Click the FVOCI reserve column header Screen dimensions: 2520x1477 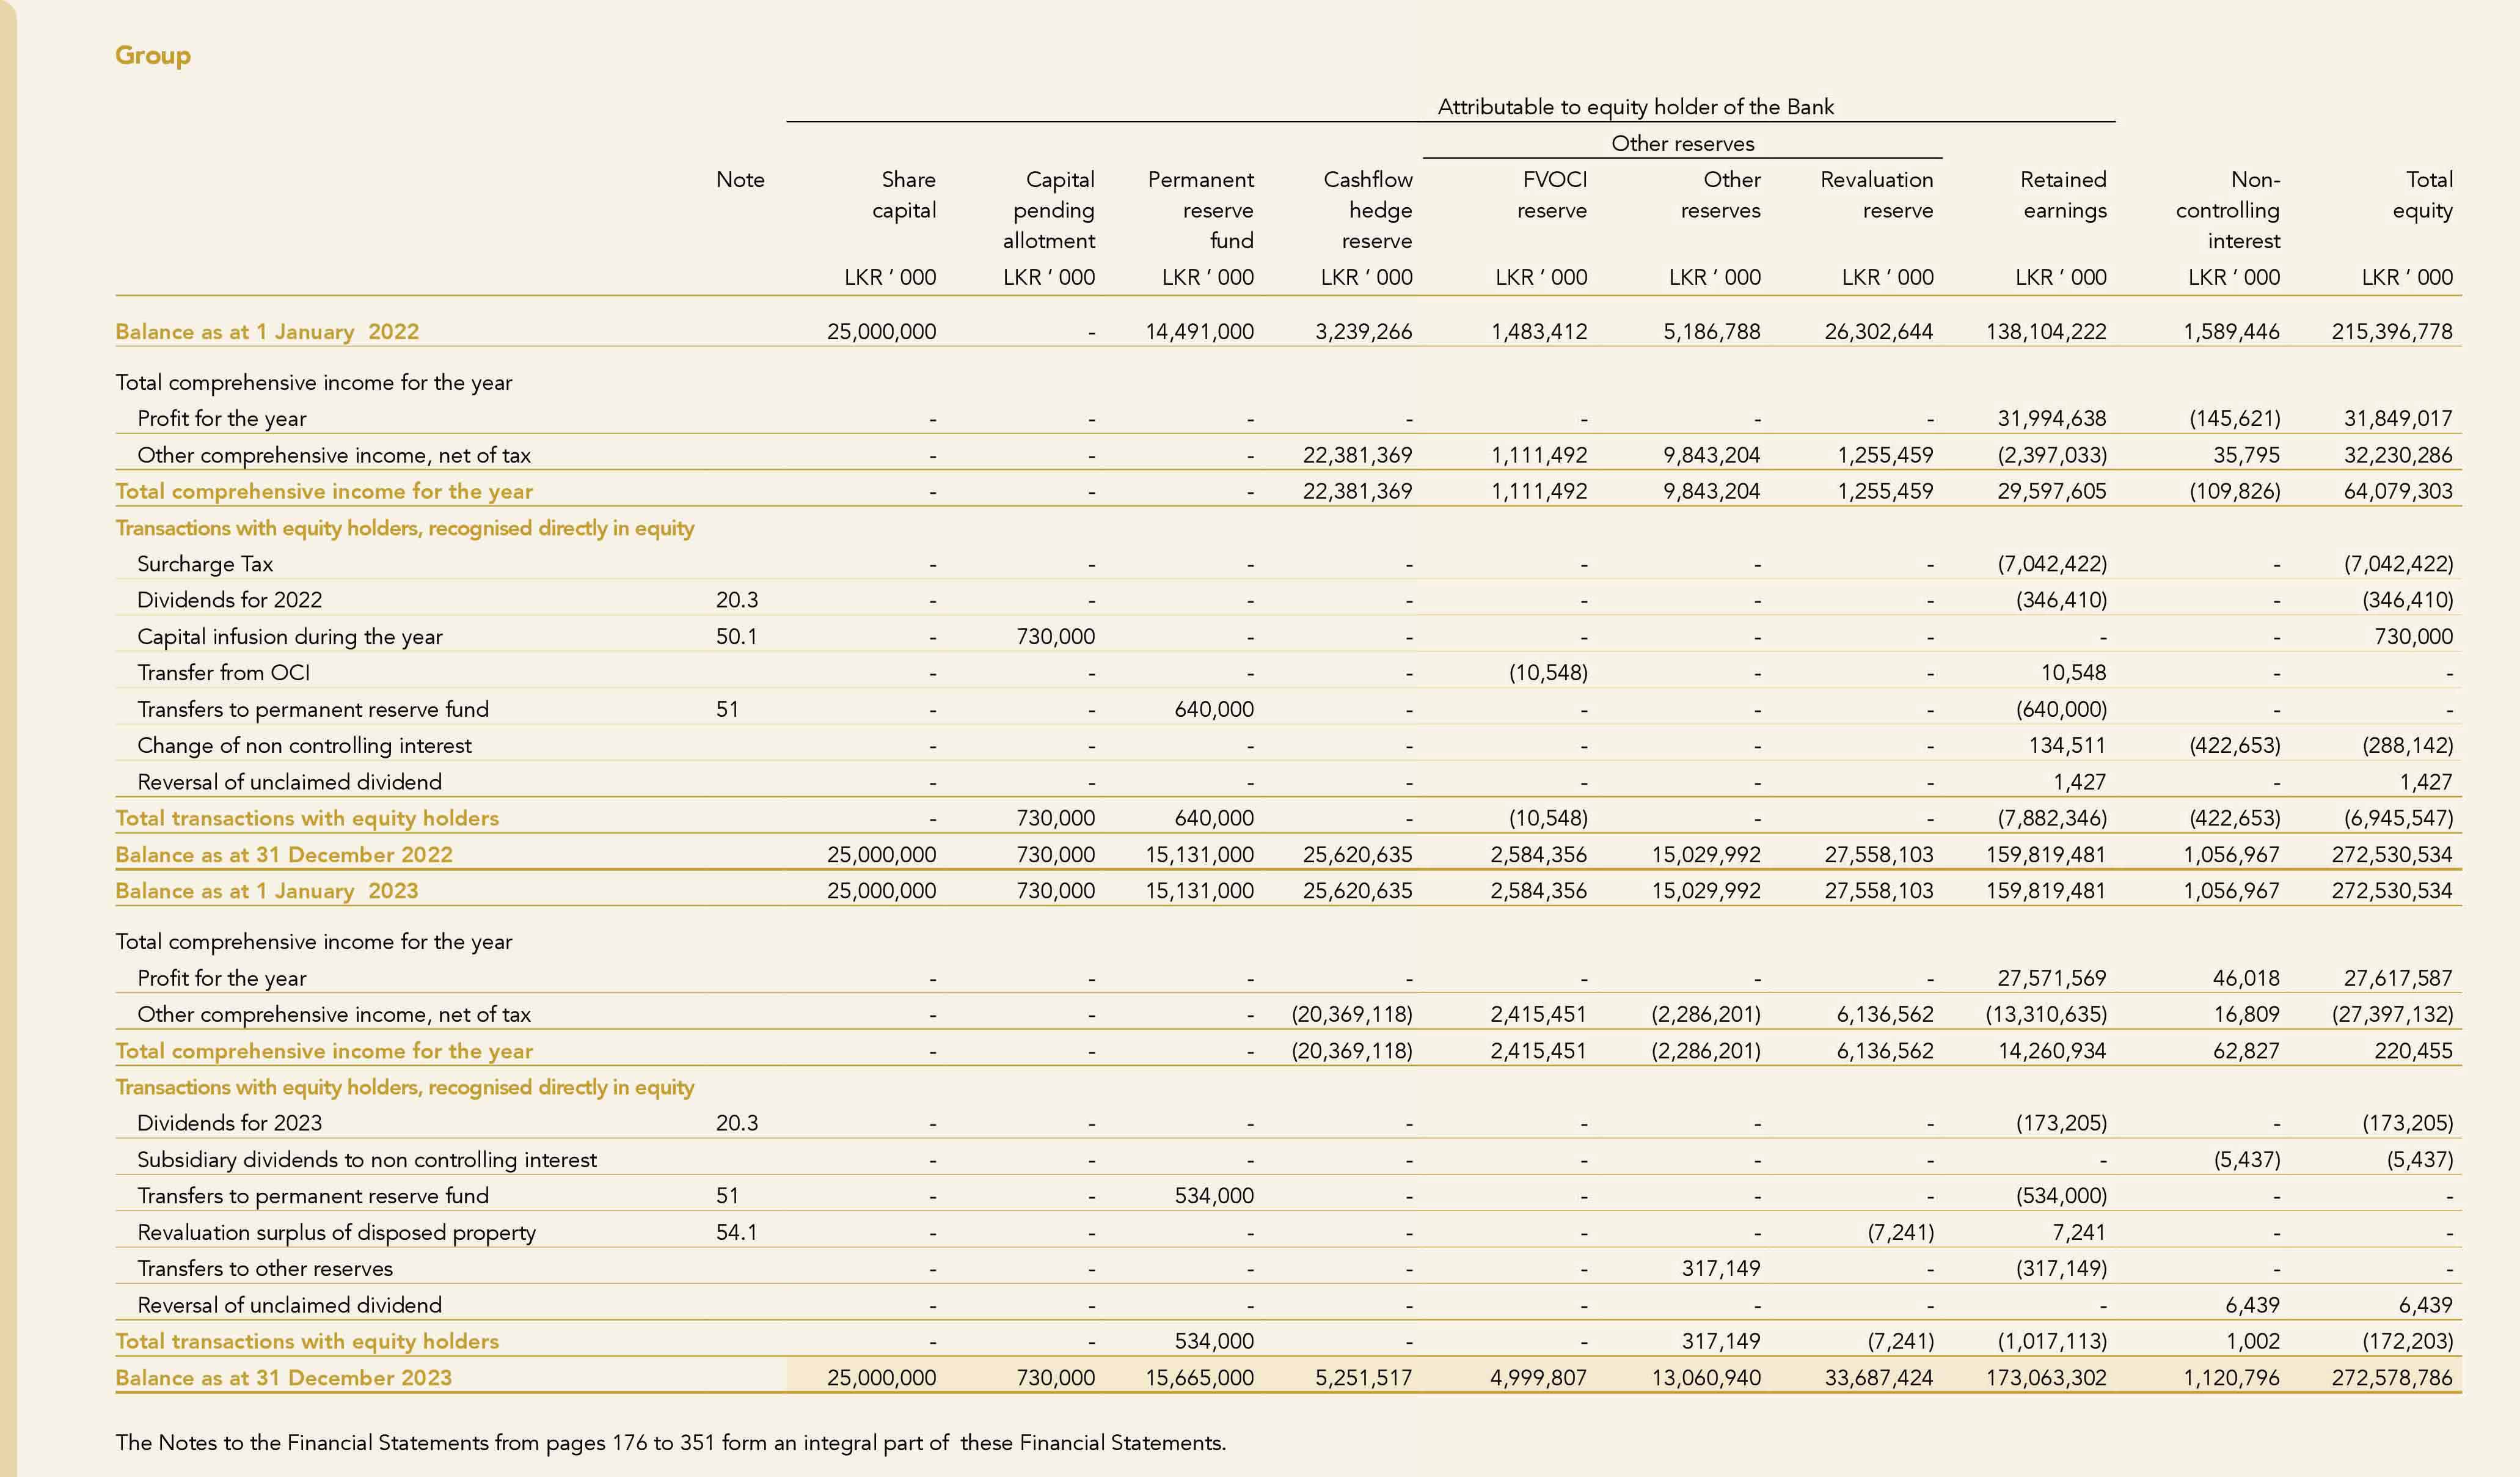(1552, 195)
